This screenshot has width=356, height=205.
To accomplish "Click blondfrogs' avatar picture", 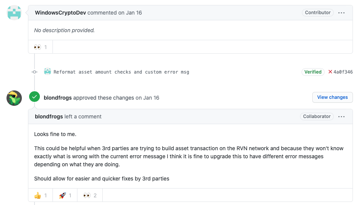I will 14,98.
